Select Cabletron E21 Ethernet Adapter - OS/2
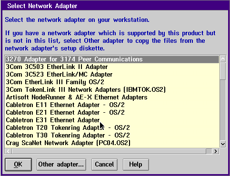The image size is (230, 176). click(x=112, y=112)
